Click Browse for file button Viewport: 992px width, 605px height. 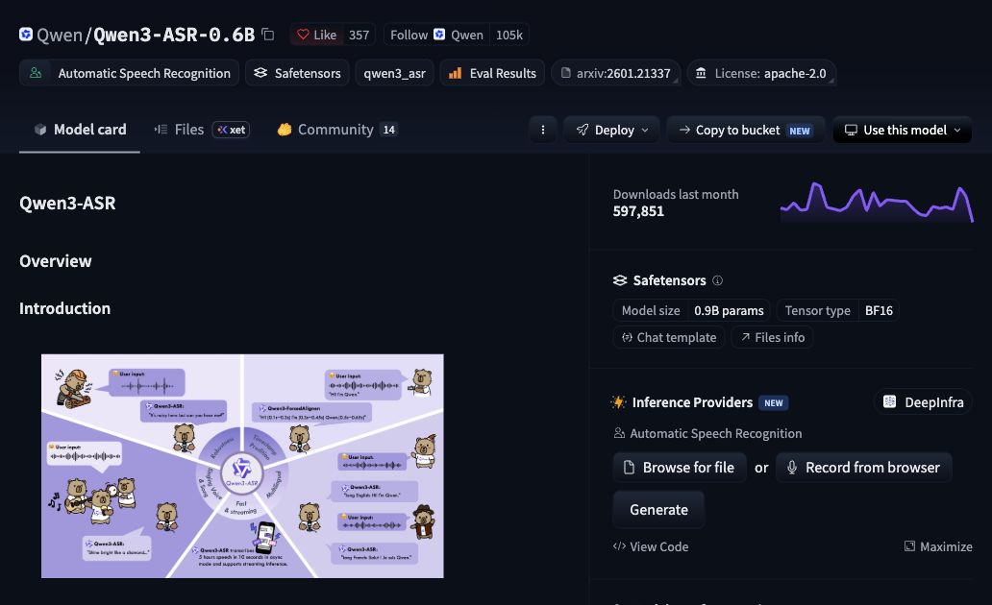coord(680,467)
